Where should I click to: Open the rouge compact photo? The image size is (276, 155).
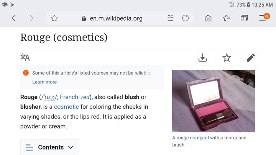point(214,101)
